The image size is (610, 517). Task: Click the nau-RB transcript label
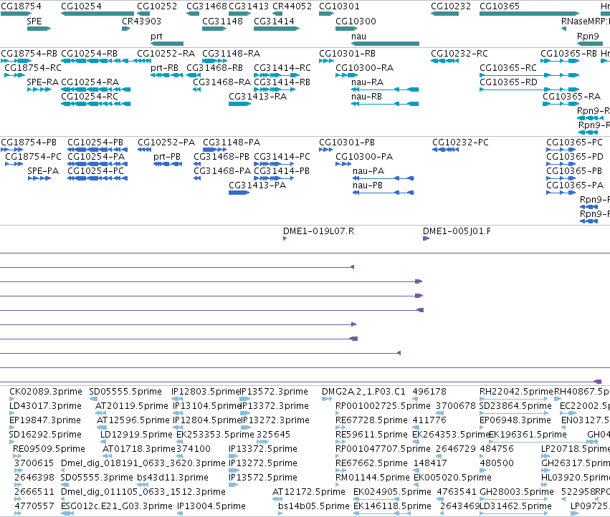[366, 97]
